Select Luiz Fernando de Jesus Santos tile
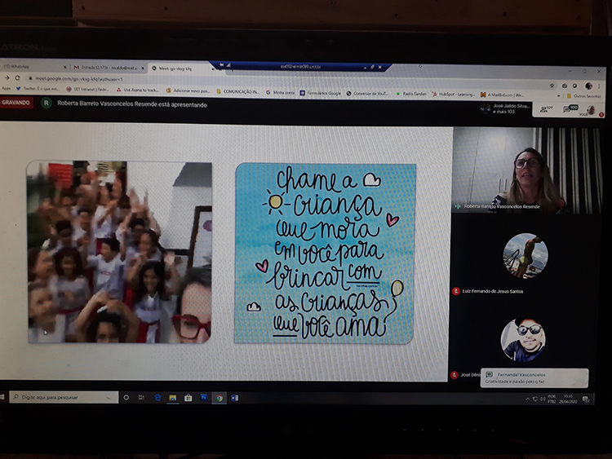This screenshot has height=459, width=612. click(x=525, y=259)
